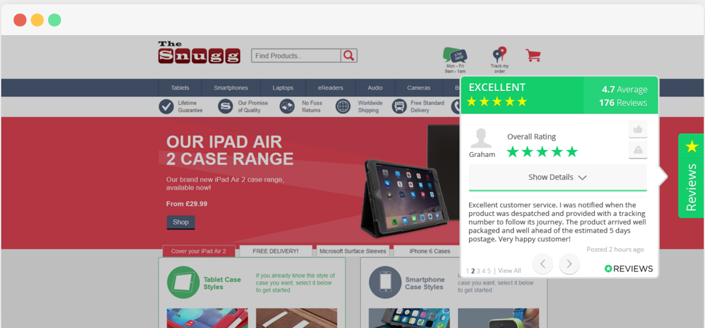
Task: Click the green Tablet Case Styles icon
Action: click(183, 282)
